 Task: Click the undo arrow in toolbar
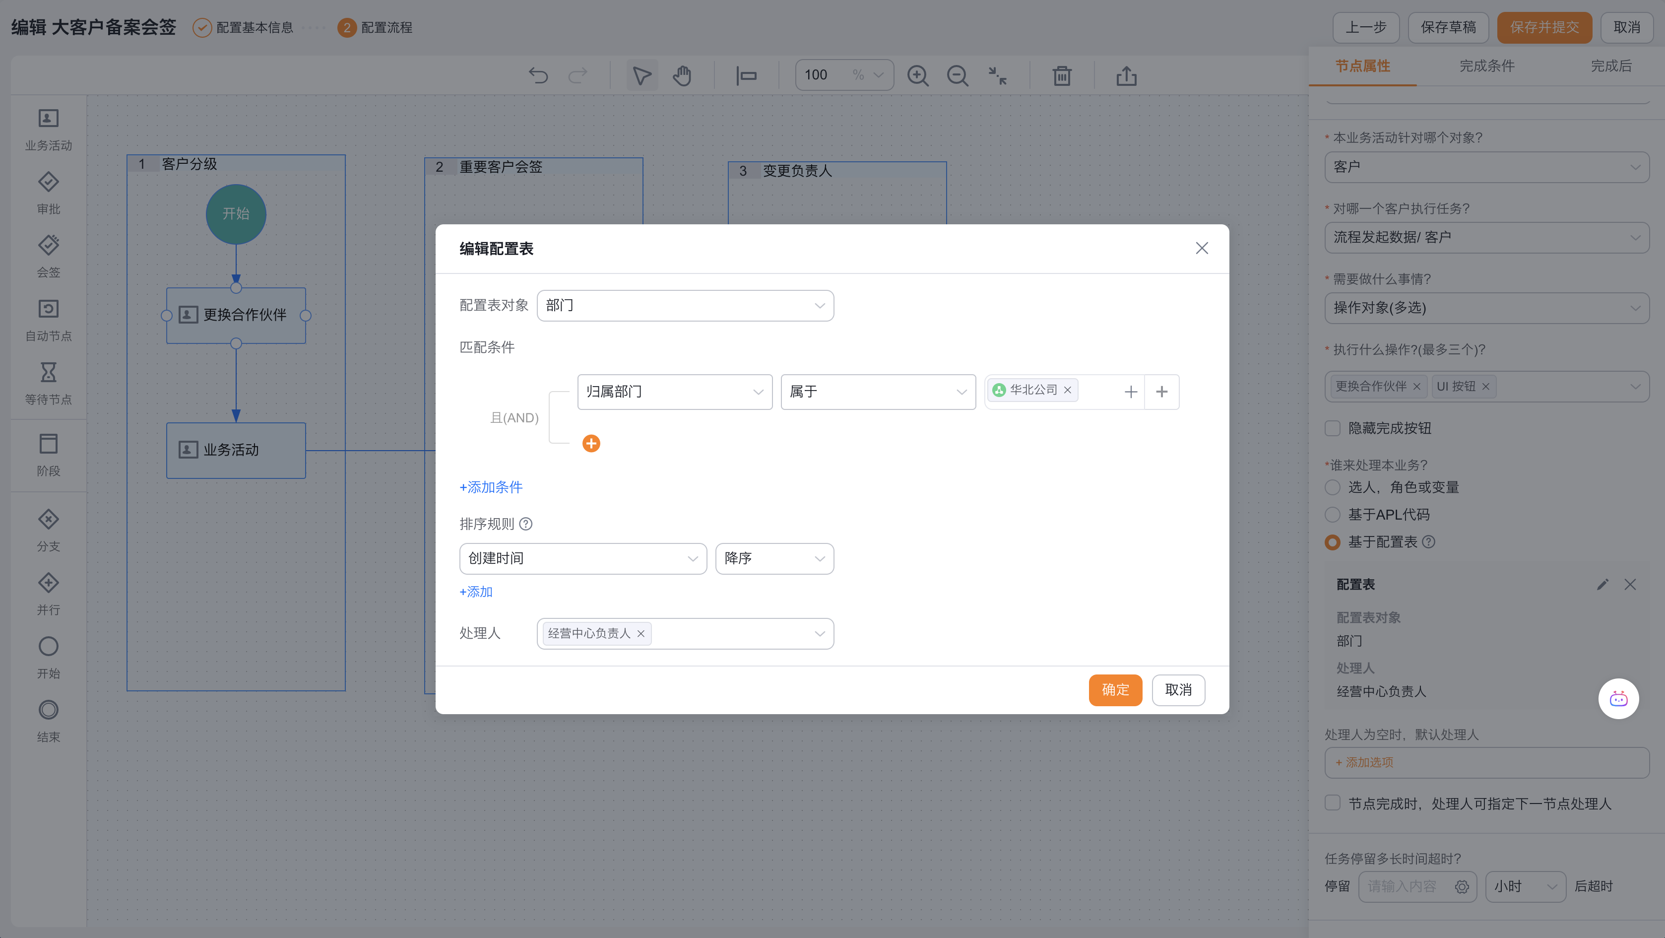(538, 75)
